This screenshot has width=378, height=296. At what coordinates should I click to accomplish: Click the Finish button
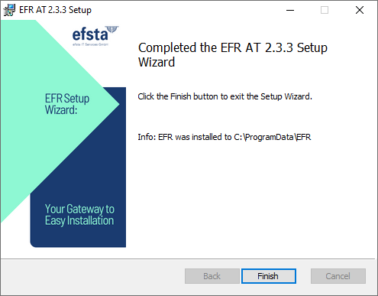click(x=269, y=276)
